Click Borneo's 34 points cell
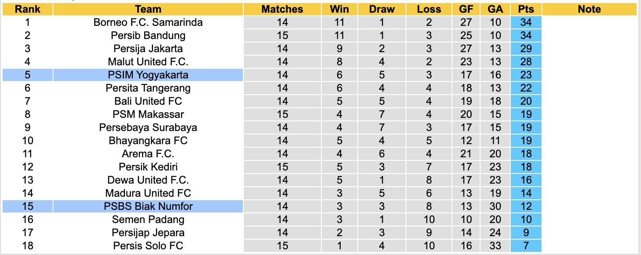 pos(526,22)
